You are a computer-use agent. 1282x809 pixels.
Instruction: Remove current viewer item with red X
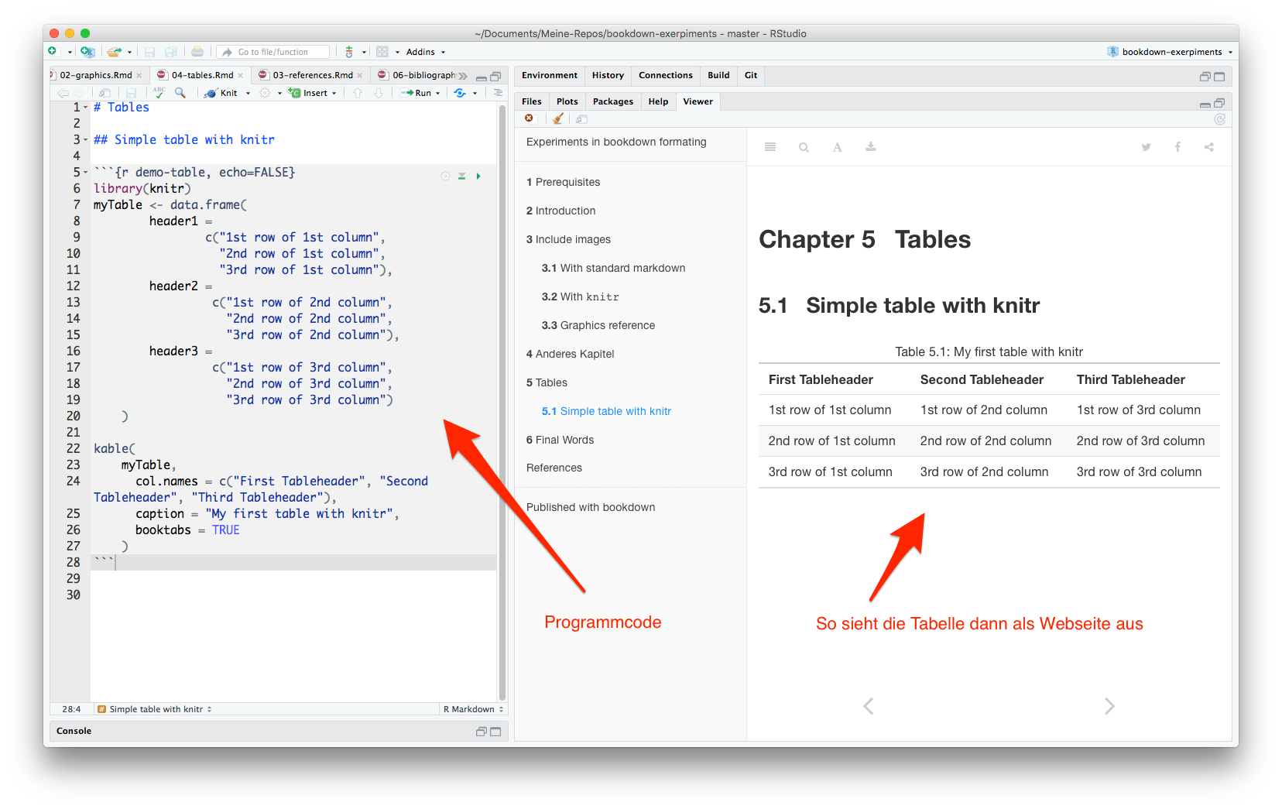(529, 118)
